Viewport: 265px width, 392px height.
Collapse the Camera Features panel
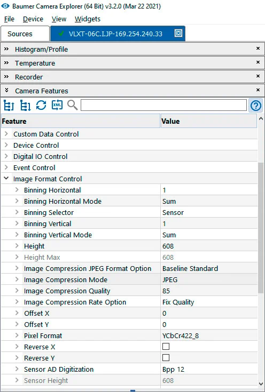[x=6, y=90]
